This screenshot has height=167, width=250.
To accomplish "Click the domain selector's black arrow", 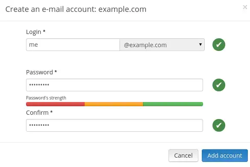I will click(x=201, y=45).
